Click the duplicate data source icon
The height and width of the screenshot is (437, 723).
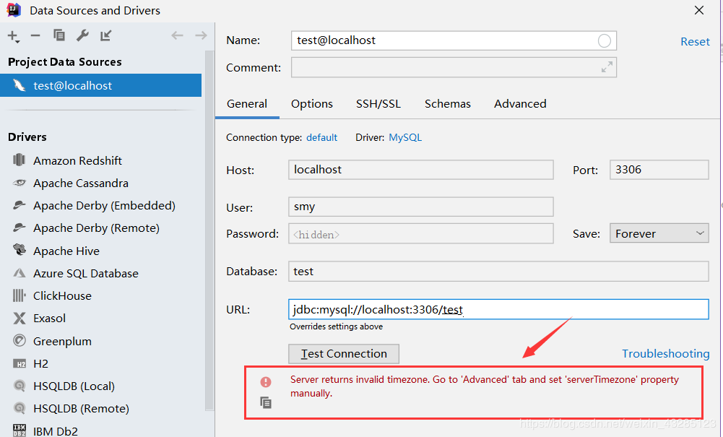pyautogui.click(x=59, y=35)
